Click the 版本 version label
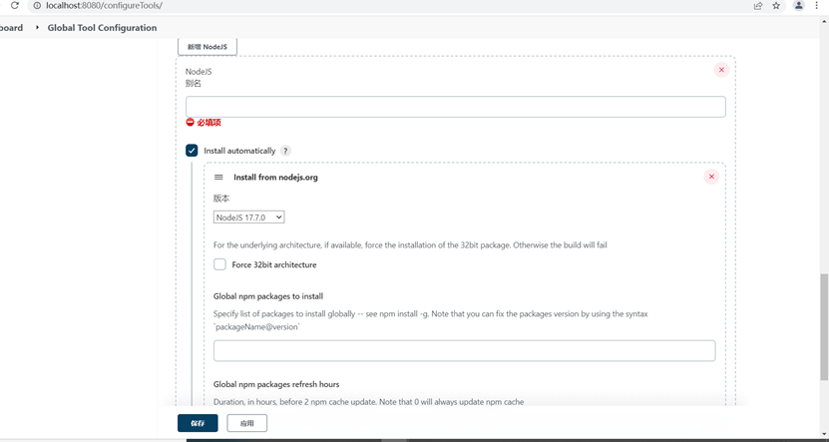Viewport: 829px width, 442px height. point(221,199)
